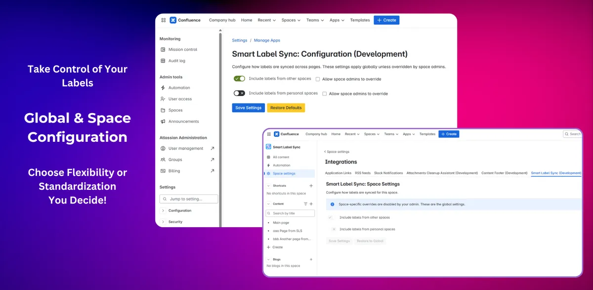Click the Automation lightning icon under Admin tools
593x290 pixels.
pos(163,88)
